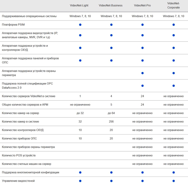Click the PSIM platform dot under VideoNet-Light
The height and width of the screenshot is (183, 188).
80,25
